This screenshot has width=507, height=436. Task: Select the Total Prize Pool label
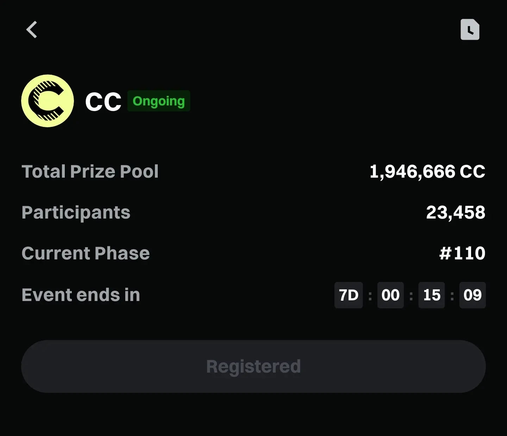(90, 172)
